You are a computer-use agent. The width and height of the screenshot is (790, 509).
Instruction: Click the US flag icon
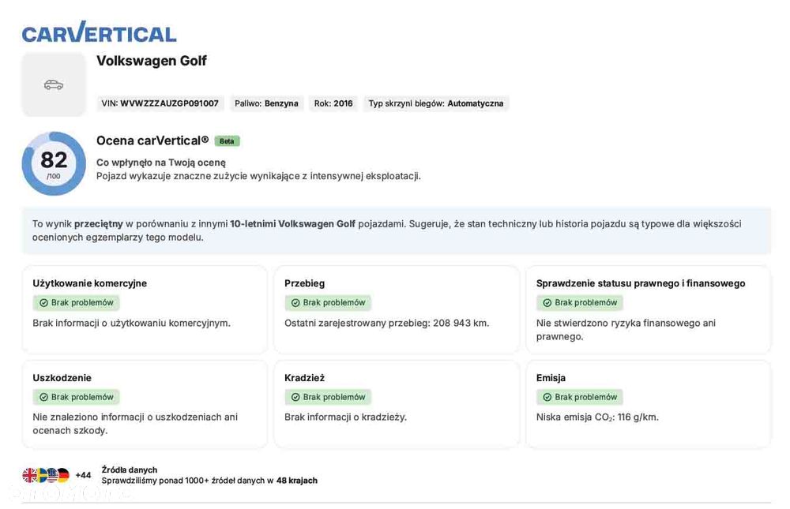tap(52, 475)
